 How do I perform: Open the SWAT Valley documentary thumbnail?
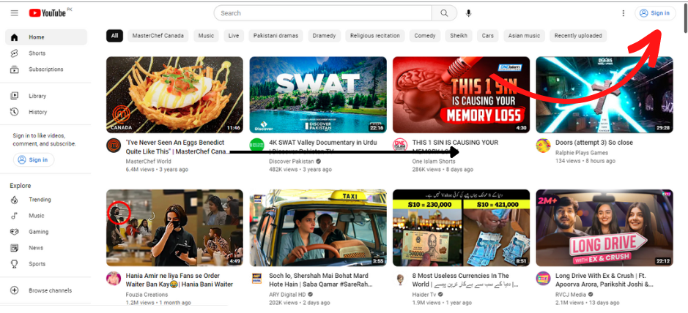[318, 94]
